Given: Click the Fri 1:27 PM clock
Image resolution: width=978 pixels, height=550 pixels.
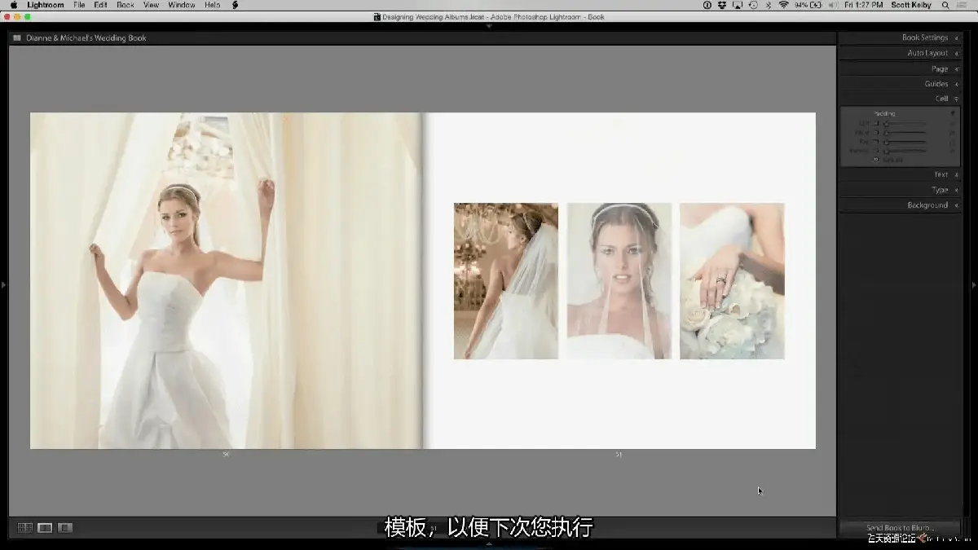Looking at the screenshot, I should (x=863, y=5).
